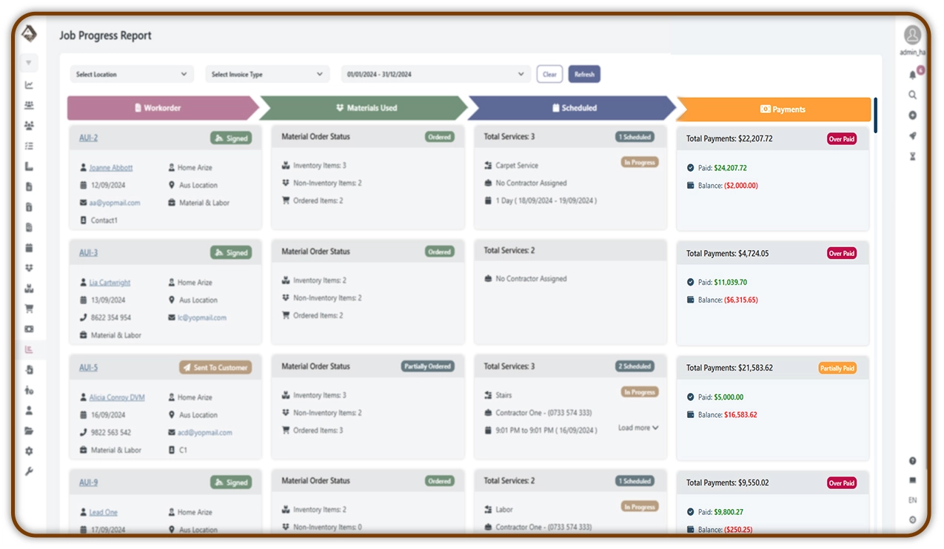Open workorder link AUI-2
The height and width of the screenshot is (549, 944).
tap(88, 138)
